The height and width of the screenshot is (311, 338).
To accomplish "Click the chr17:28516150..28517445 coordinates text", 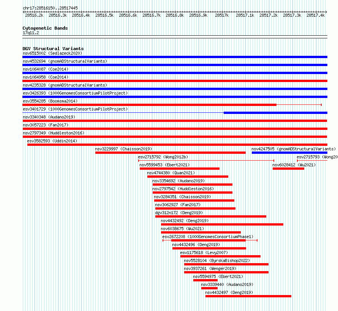I will 50,8.
